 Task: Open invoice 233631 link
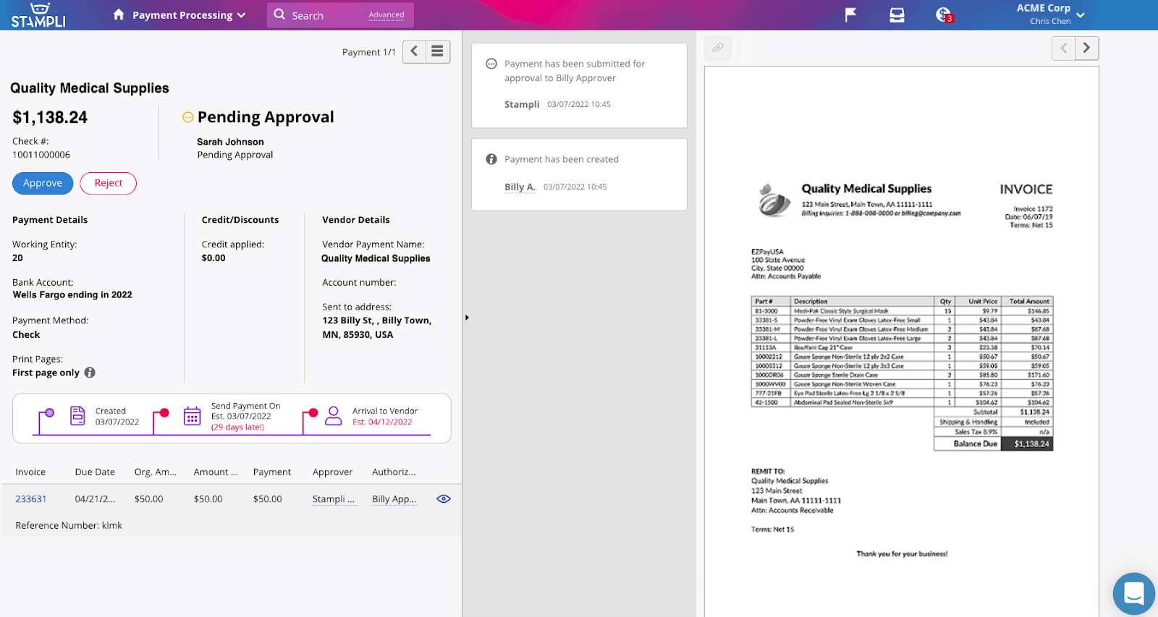pos(31,499)
